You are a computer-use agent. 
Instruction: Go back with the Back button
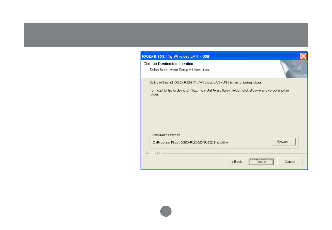(x=237, y=162)
